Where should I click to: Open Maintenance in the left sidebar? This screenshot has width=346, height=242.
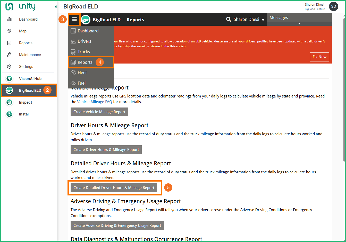click(x=30, y=55)
